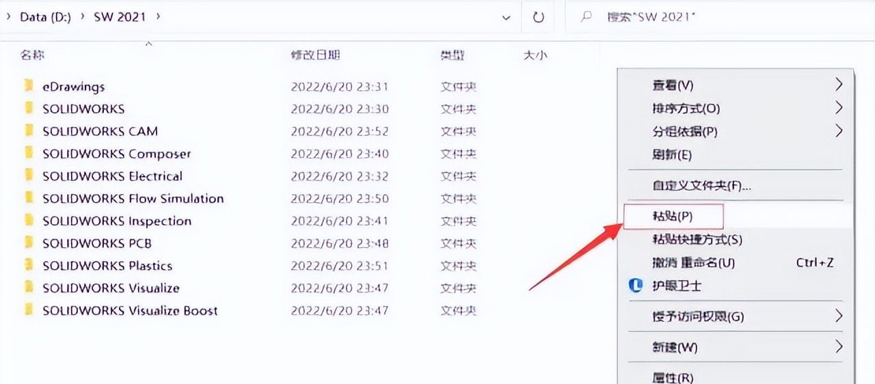Click the SOLIDWORKS Plastics folder icon

tap(29, 265)
